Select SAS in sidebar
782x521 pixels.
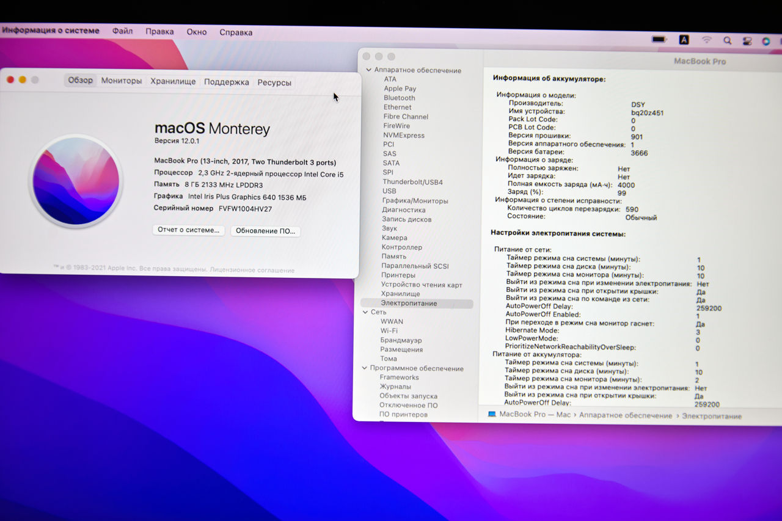(x=390, y=154)
